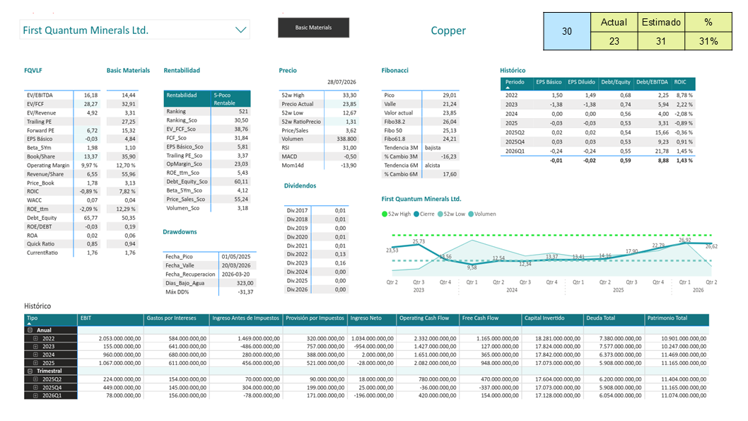This screenshot has height=421, width=748.
Task: Click the Estimado header cell
Action: point(661,23)
